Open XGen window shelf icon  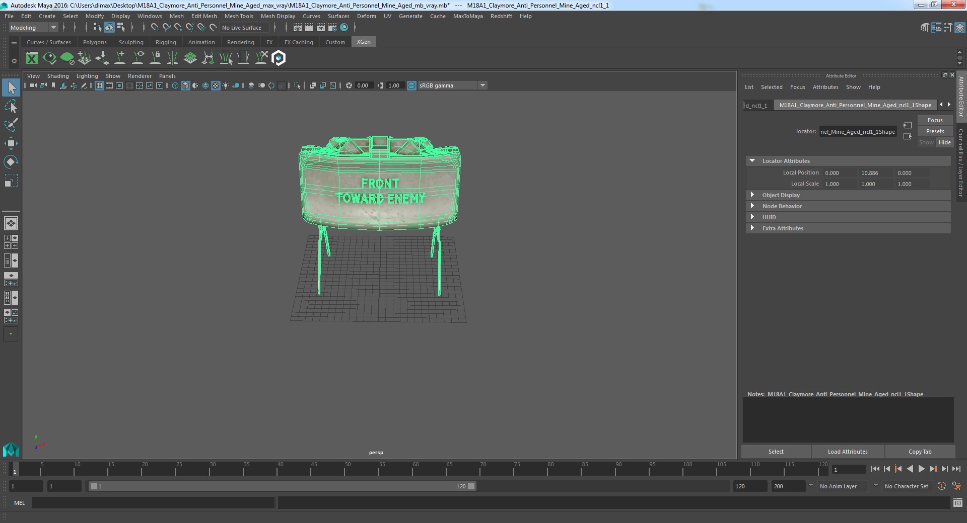(32, 58)
